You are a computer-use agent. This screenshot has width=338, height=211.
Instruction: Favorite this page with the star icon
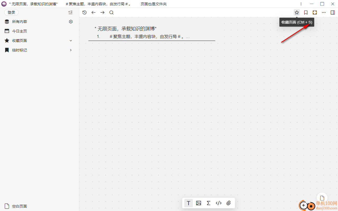(297, 12)
